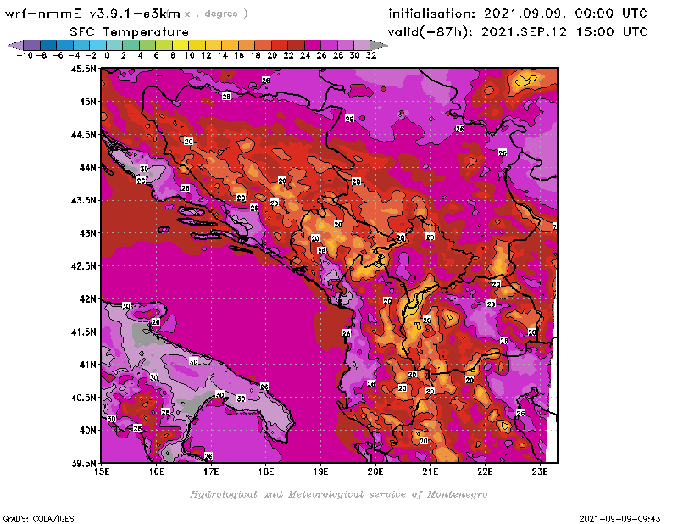Click the '39.5N' latitude label
Viewport: 678px width, 524px height.
coord(83,463)
